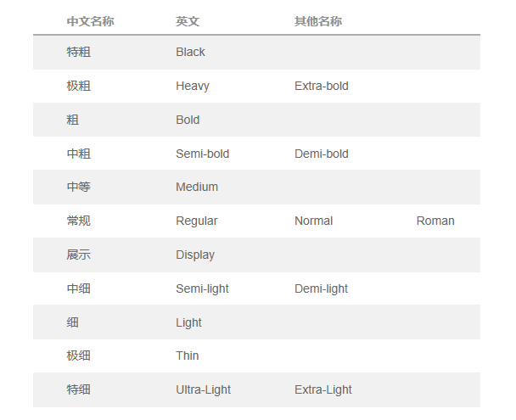Select the Extra-bold alternate name cell
Viewport: 516px width, 420px height.
[321, 86]
